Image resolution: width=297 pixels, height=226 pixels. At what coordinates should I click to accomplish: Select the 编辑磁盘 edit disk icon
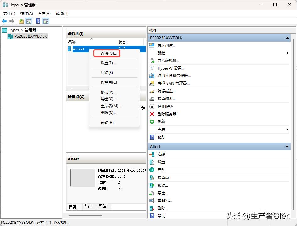pyautogui.click(x=151, y=91)
